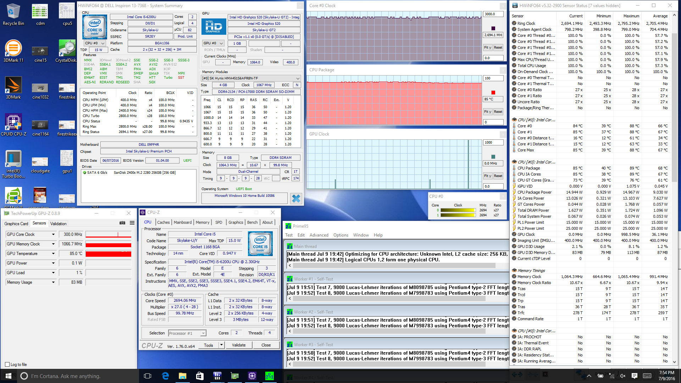Open File Explorer from the taskbar
This screenshot has width=681, height=383.
pos(183,376)
